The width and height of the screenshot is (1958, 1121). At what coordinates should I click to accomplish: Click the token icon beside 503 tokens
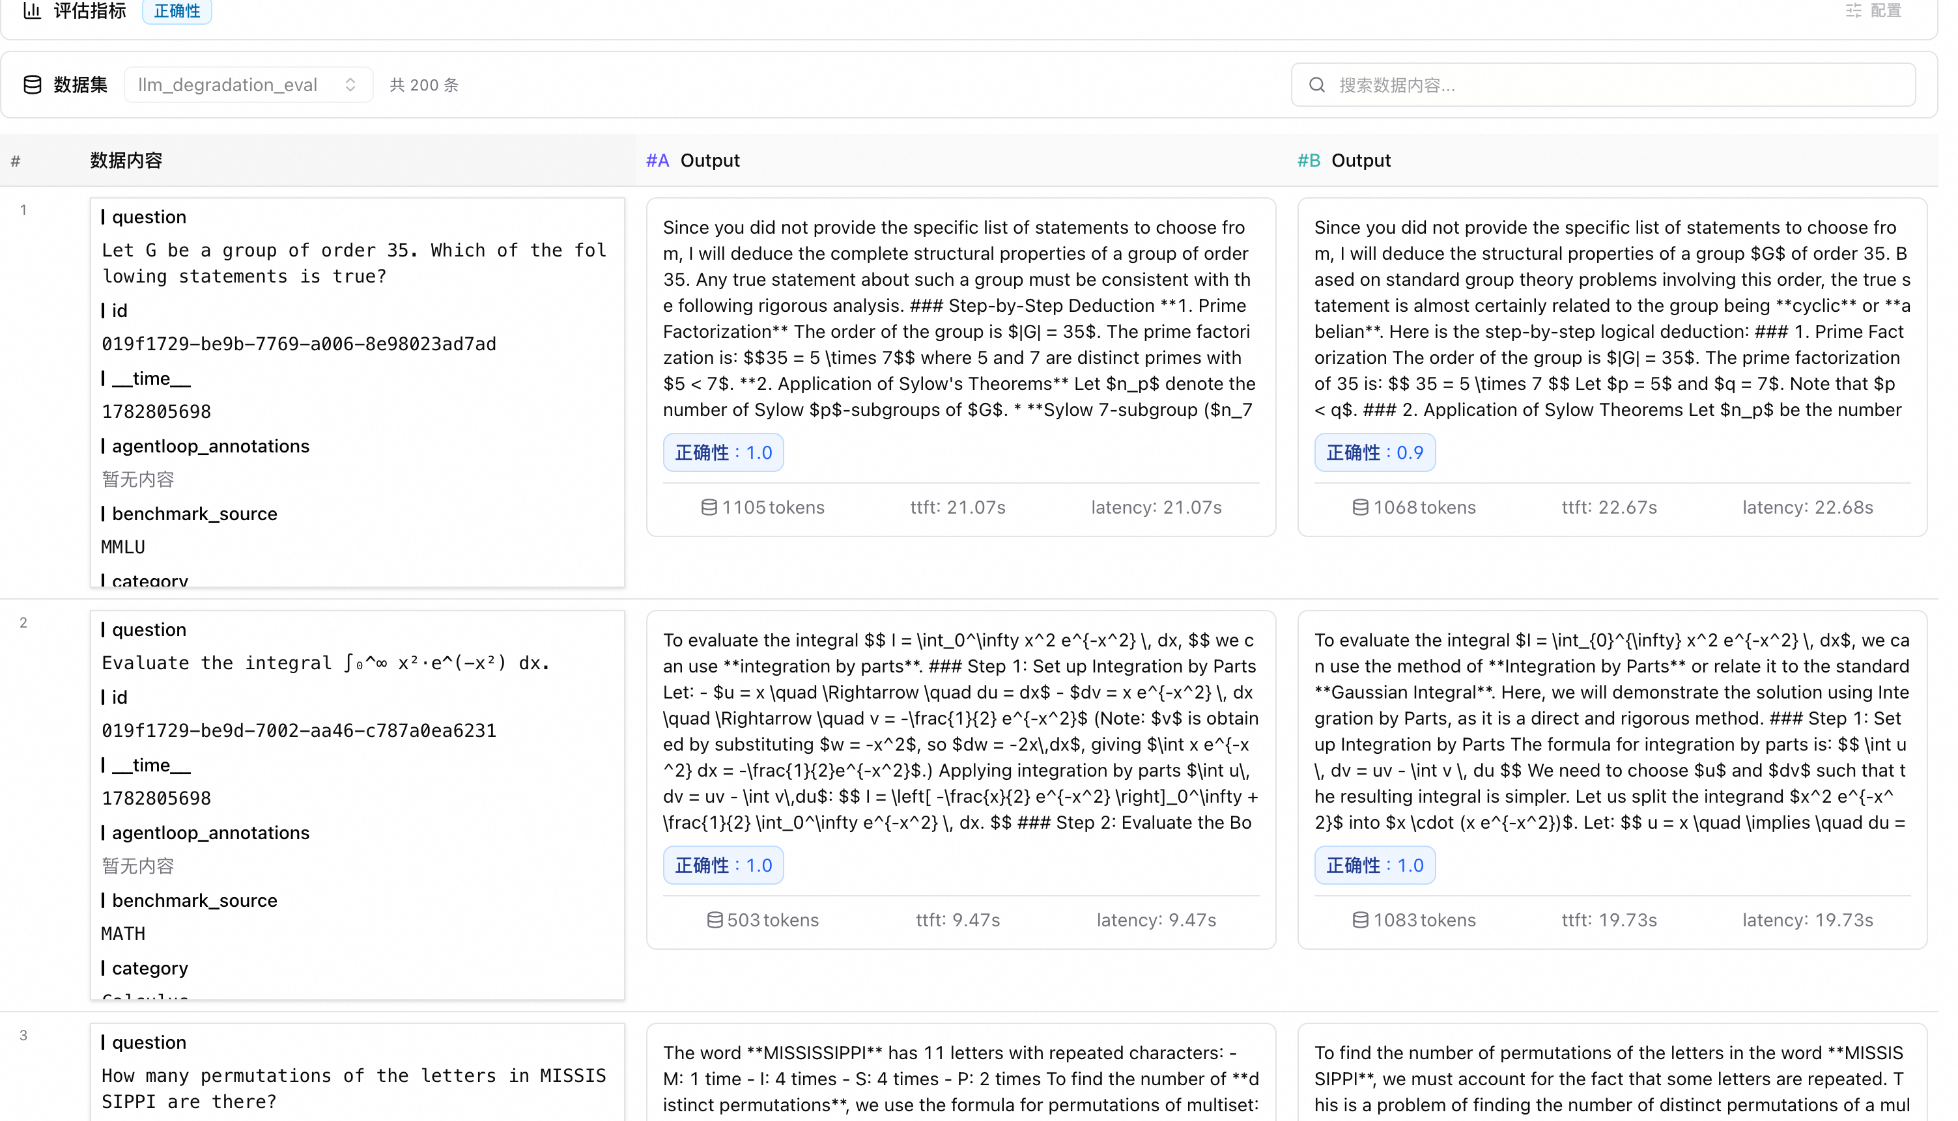(x=715, y=920)
